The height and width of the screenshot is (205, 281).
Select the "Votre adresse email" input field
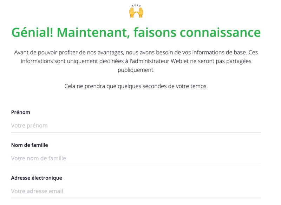pyautogui.click(x=136, y=191)
